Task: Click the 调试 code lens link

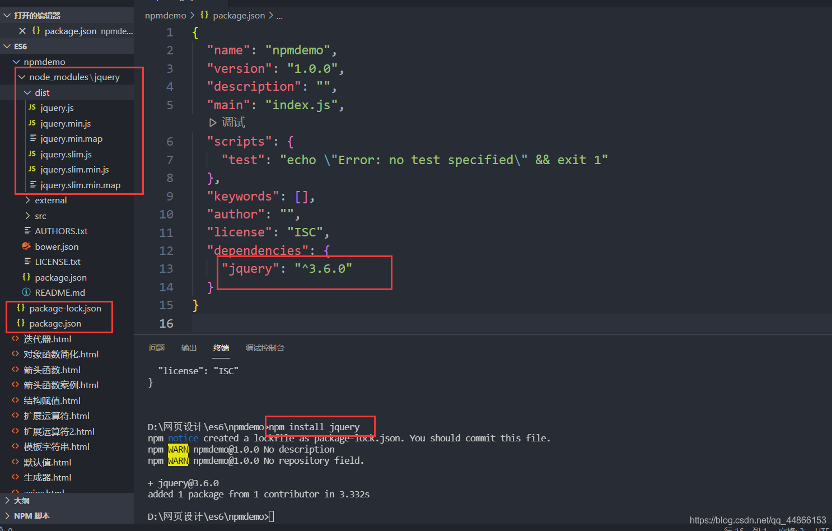Action: (233, 122)
